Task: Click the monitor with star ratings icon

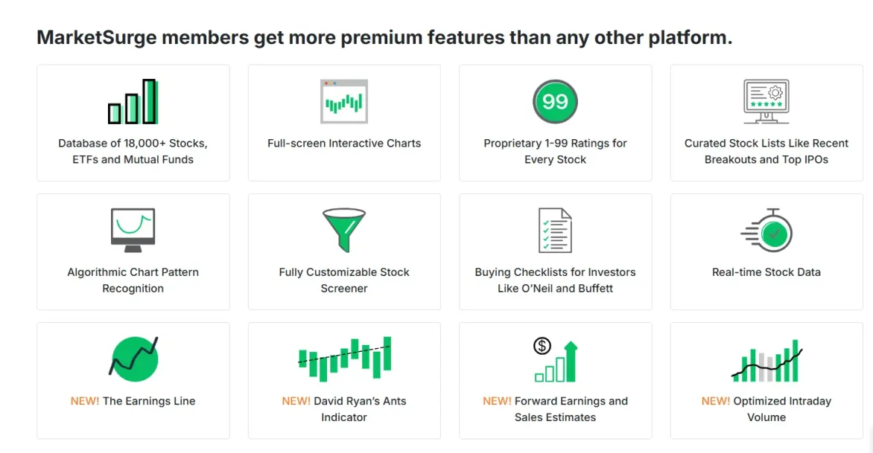Action: click(x=766, y=102)
